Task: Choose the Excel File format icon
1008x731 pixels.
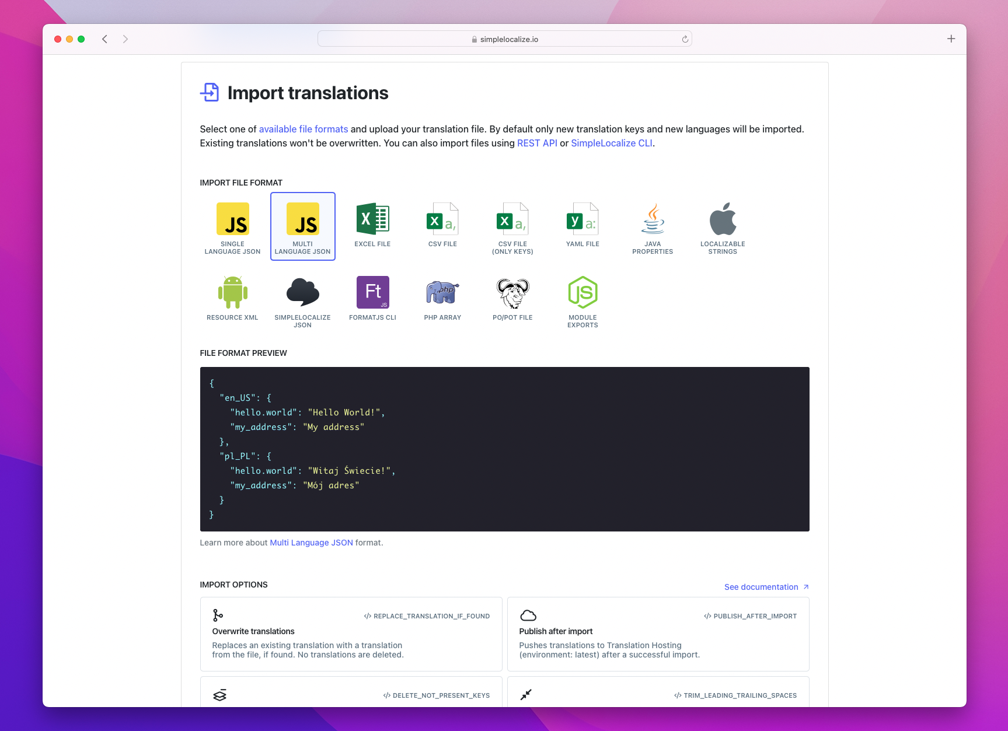Action: [x=372, y=219]
